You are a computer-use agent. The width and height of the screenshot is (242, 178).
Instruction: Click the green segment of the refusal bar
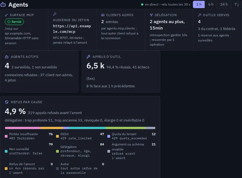coord(125,128)
